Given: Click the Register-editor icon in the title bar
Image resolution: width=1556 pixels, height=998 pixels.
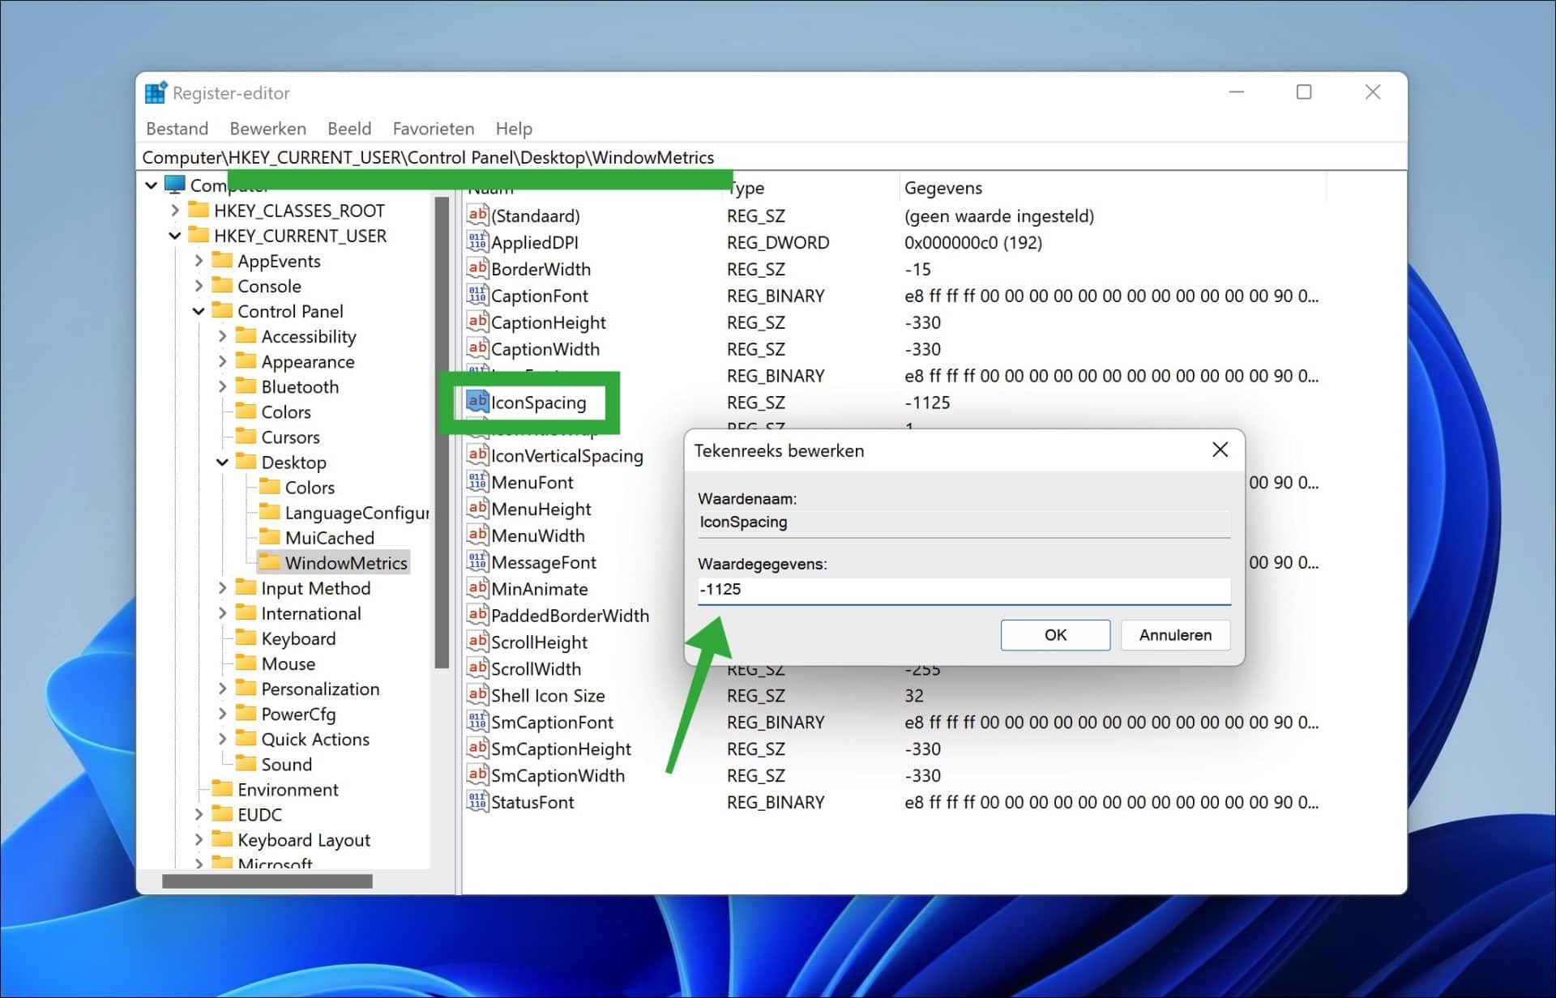Looking at the screenshot, I should (x=155, y=92).
